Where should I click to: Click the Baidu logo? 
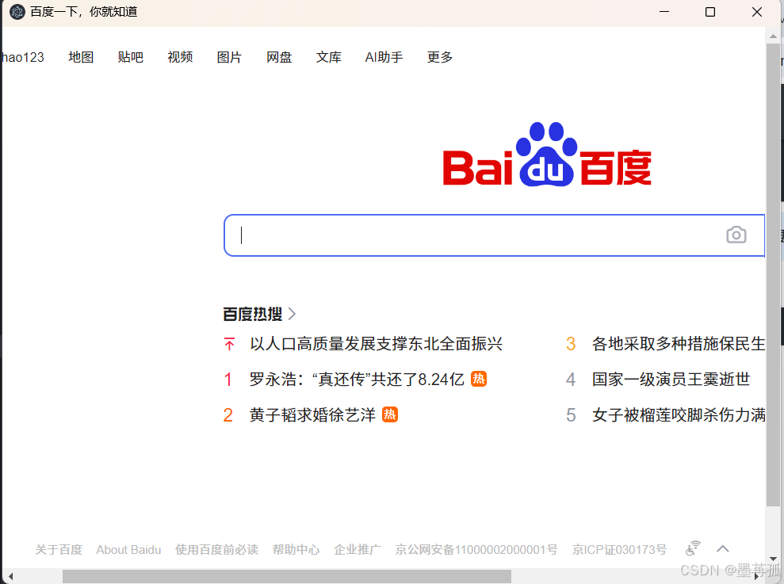(x=547, y=155)
